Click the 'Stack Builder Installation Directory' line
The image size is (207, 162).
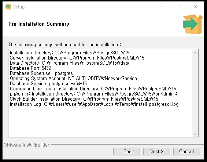(84, 99)
